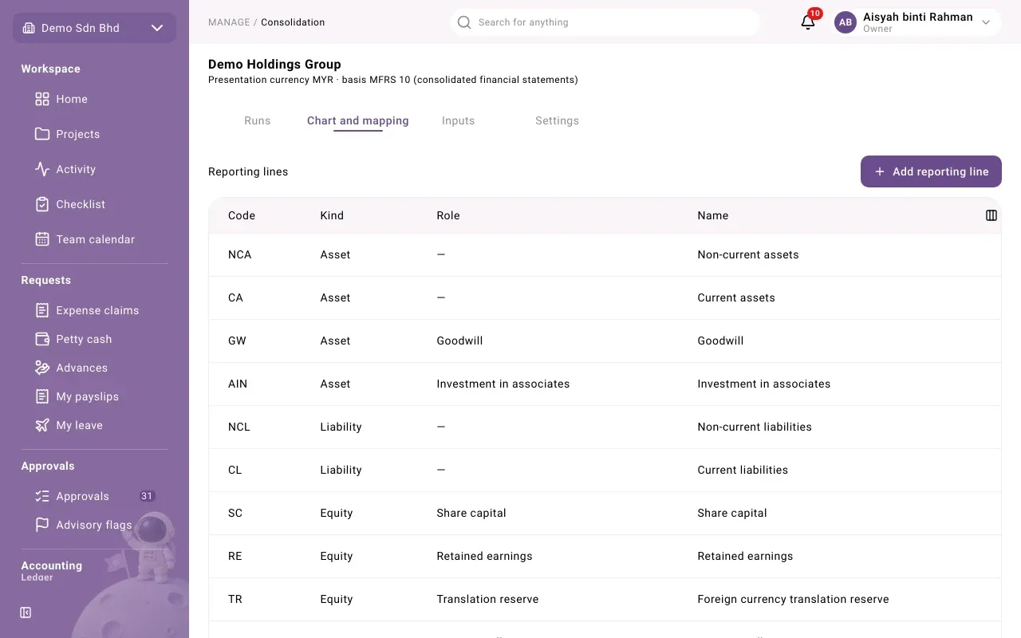Click the Consolidation breadcrumb

pos(293,22)
